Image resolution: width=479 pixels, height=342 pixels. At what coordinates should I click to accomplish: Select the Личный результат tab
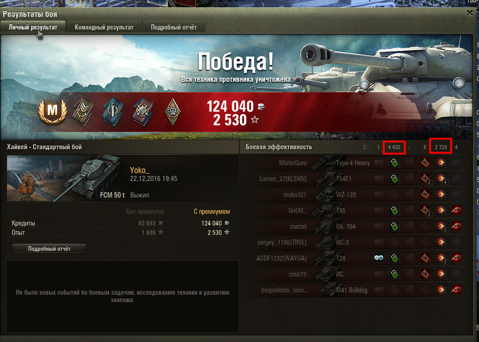point(33,27)
